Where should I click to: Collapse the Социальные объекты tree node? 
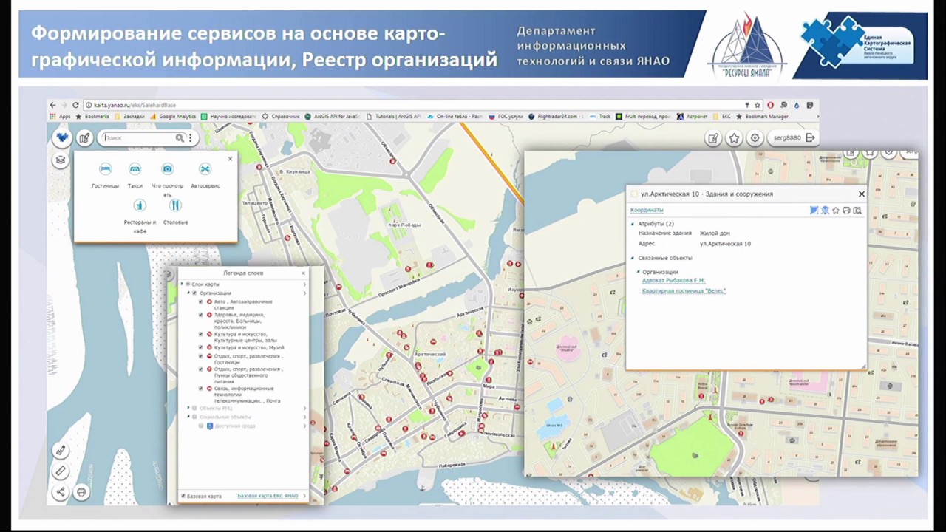(188, 417)
